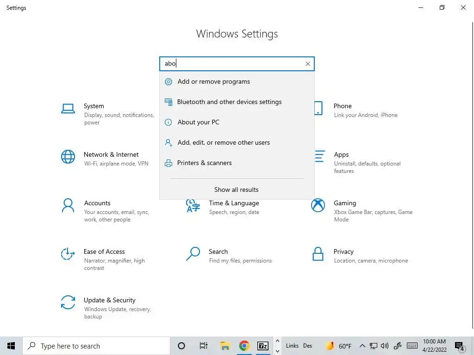Select Add or remove programs suggestion
Image resolution: width=474 pixels, height=355 pixels.
237,81
